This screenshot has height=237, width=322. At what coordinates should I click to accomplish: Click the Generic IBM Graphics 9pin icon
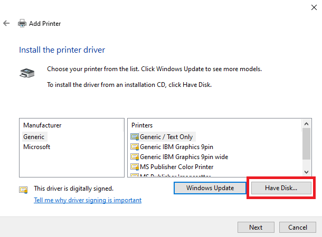pyautogui.click(x=135, y=147)
